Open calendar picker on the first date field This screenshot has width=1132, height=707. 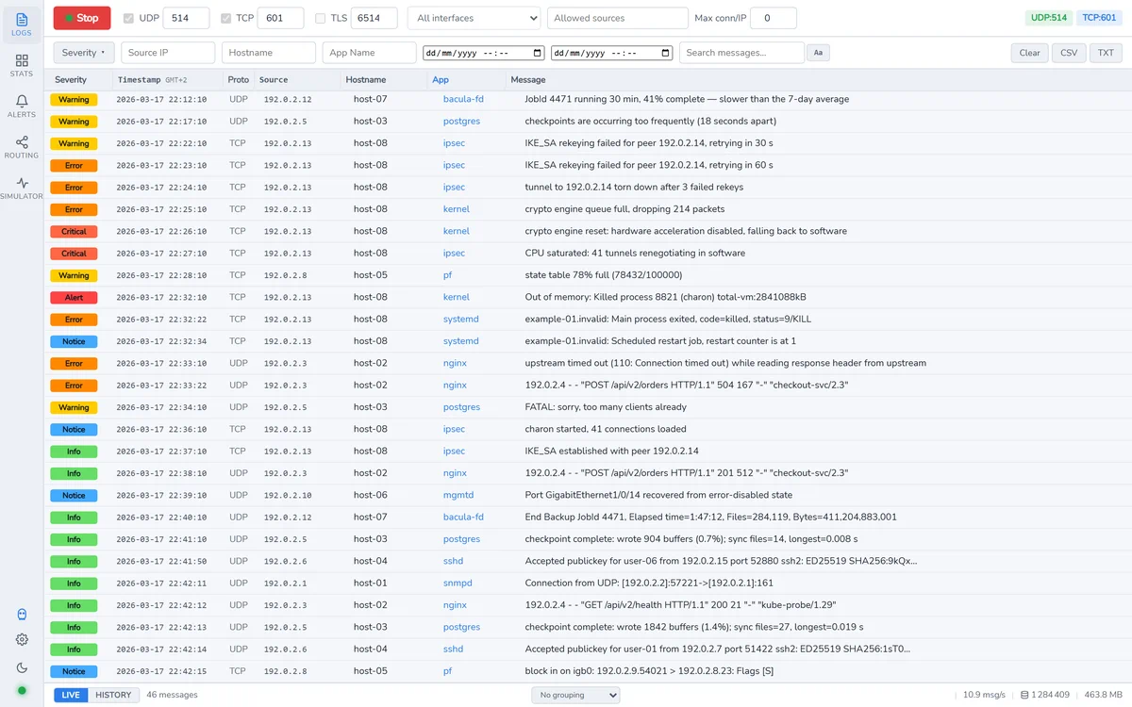(538, 53)
